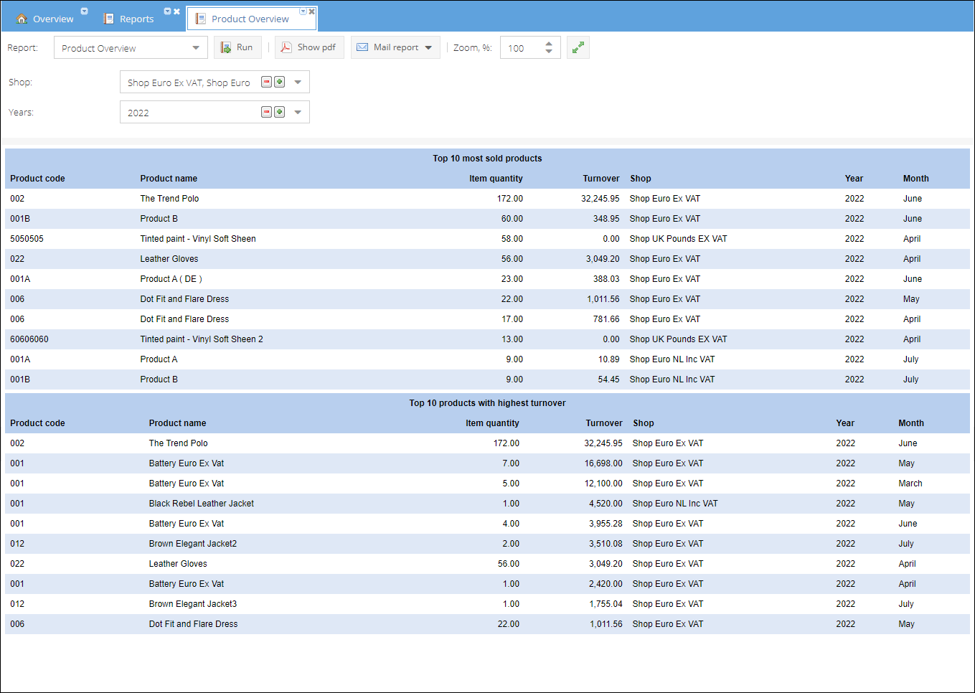Click the item quantity 17.00
The width and height of the screenshot is (975, 693).
pyautogui.click(x=512, y=319)
